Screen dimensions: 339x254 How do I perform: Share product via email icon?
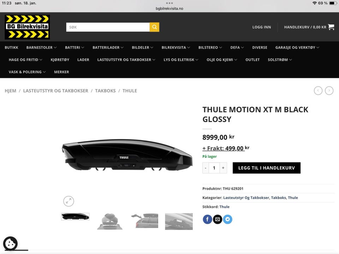[218, 219]
